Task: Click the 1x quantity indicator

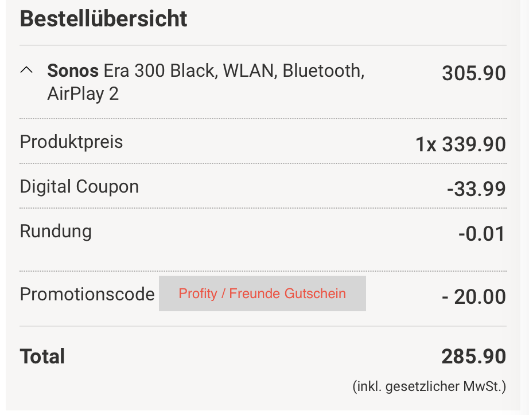Action: (426, 144)
